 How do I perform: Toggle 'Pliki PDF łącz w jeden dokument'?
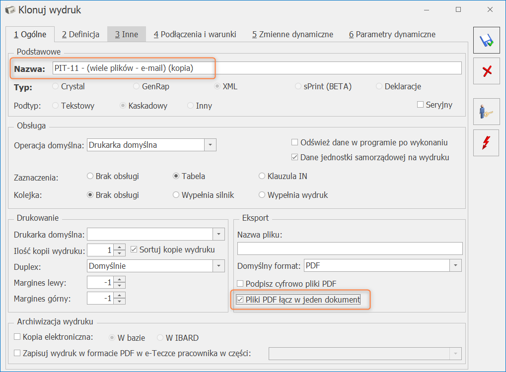click(241, 300)
